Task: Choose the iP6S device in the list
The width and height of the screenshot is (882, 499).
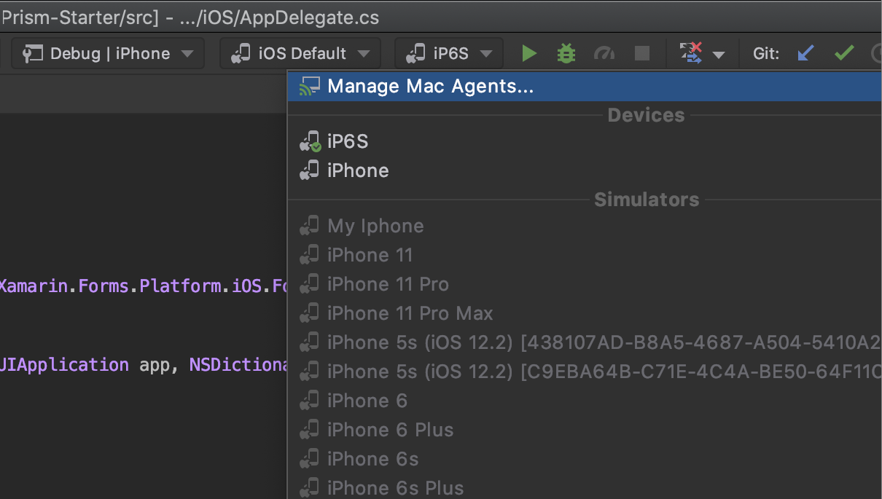Action: click(x=348, y=141)
